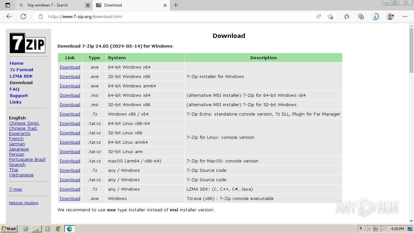414x233 pixels.
Task: Switch language to German
Action: (x=17, y=144)
